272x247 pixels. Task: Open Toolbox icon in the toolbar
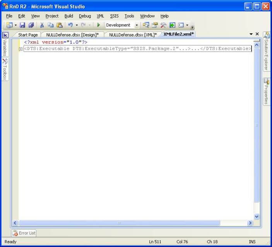click(x=163, y=25)
